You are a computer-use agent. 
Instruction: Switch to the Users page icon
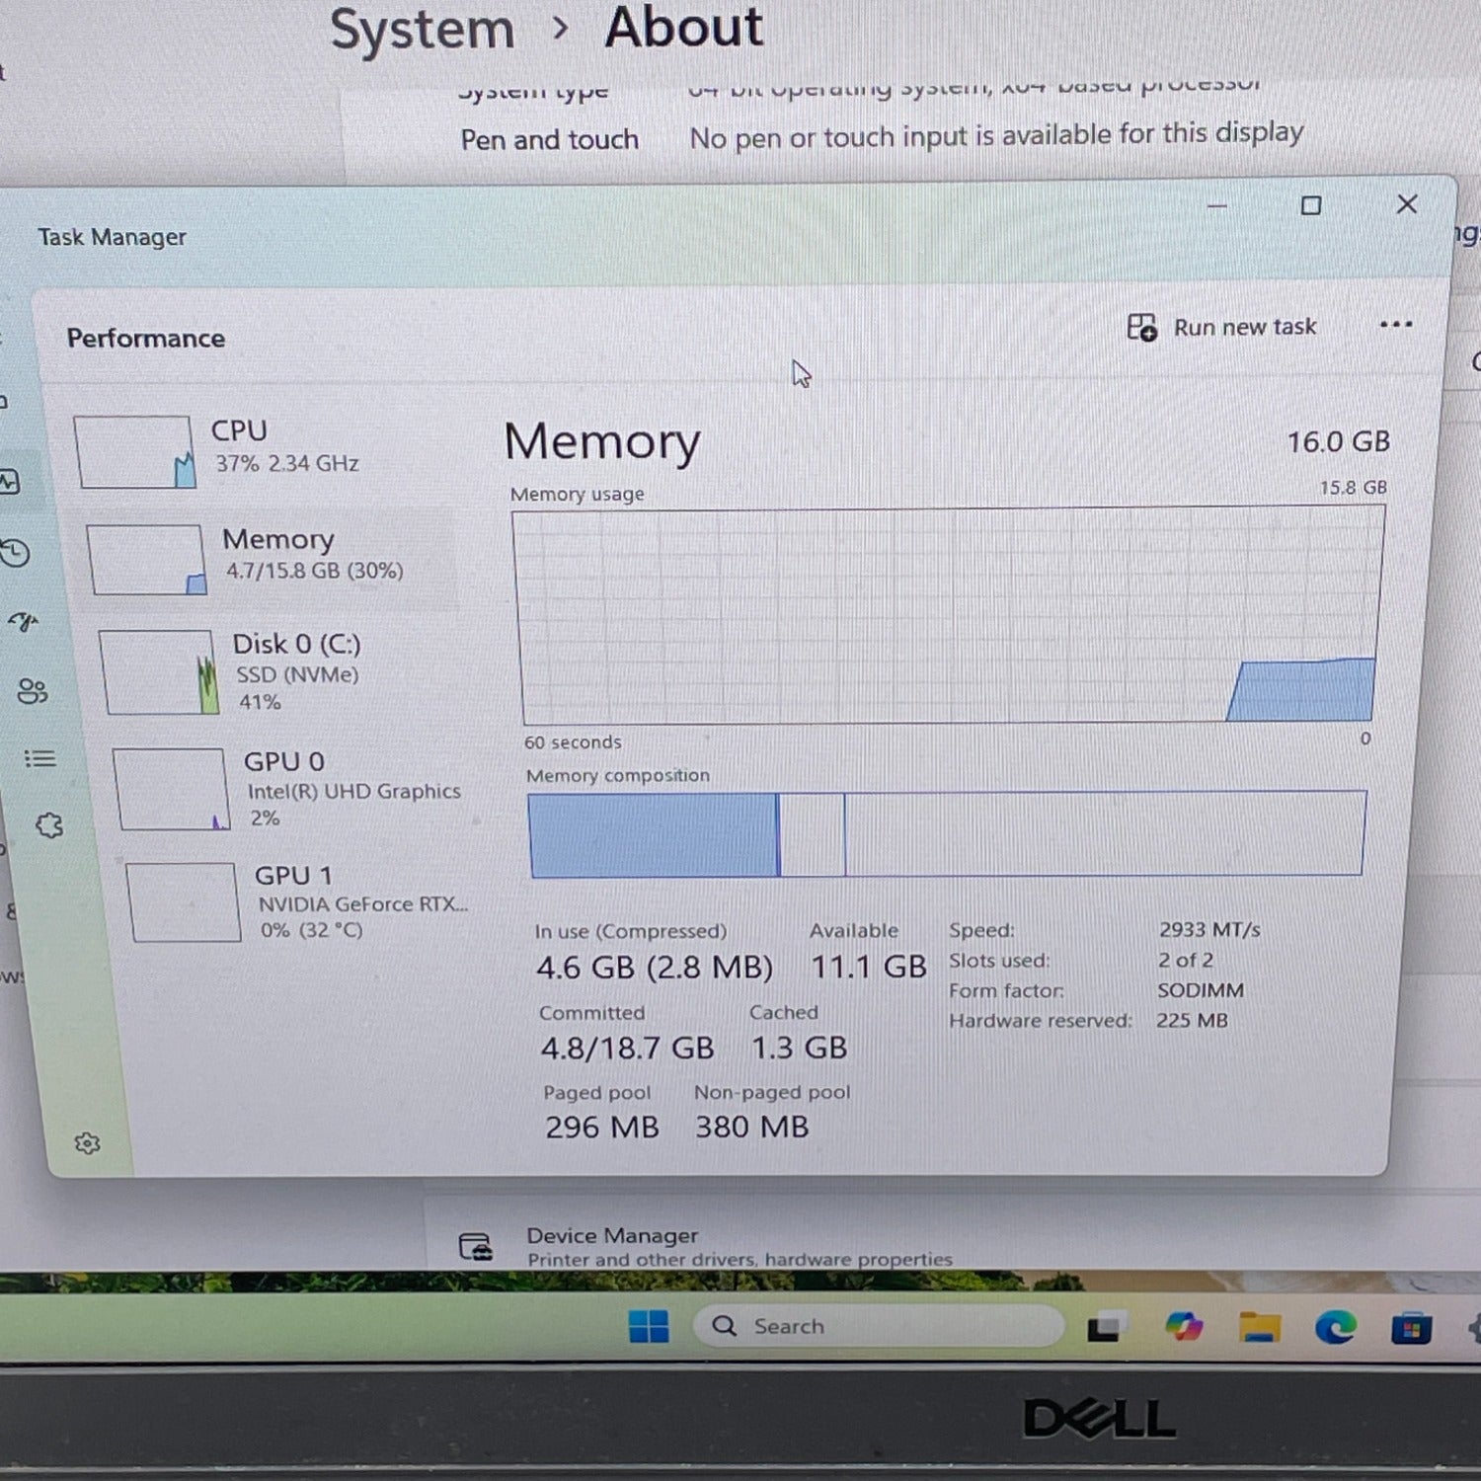(x=33, y=691)
